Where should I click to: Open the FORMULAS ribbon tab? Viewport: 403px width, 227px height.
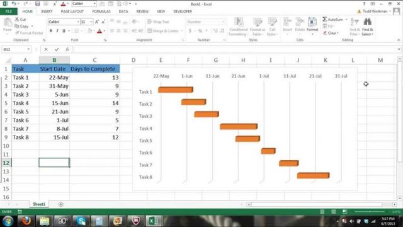pos(101,11)
